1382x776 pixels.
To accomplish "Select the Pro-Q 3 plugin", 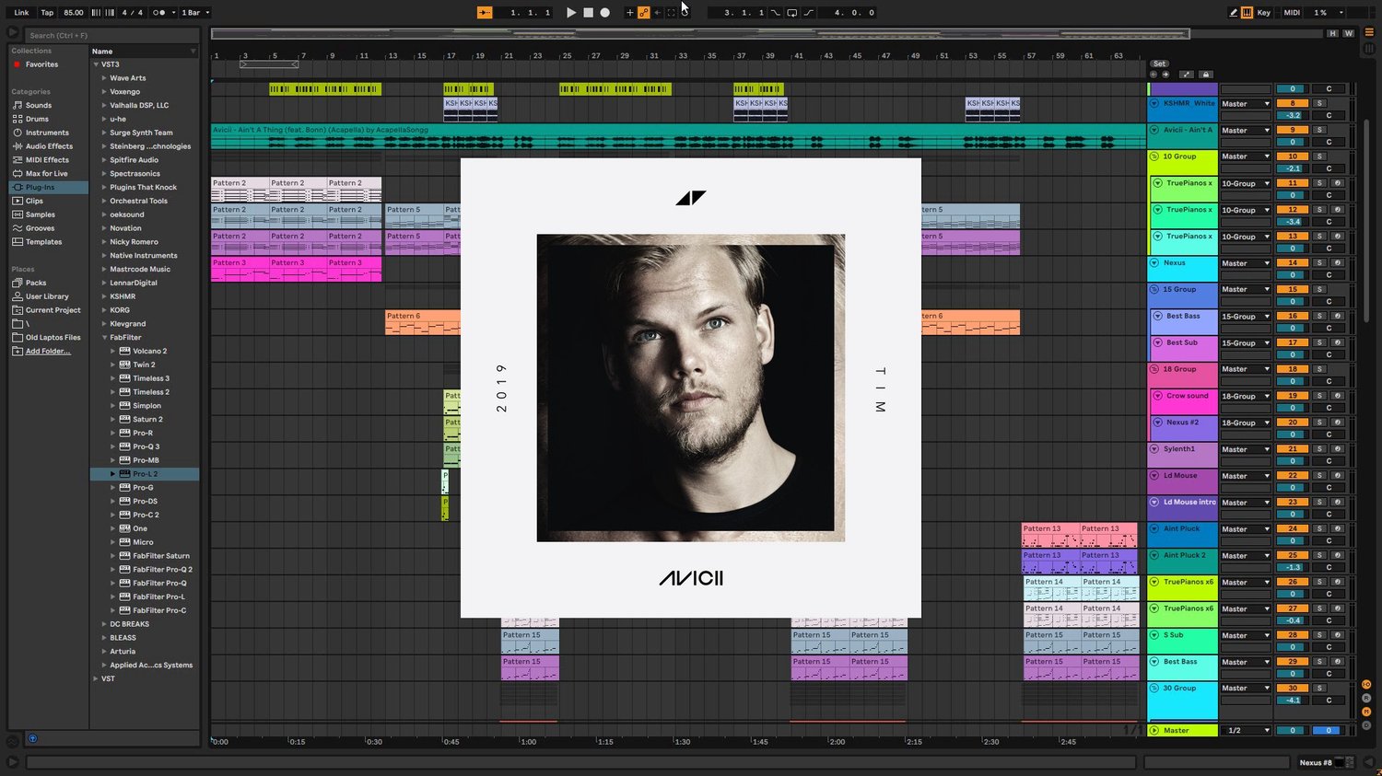I will (146, 446).
